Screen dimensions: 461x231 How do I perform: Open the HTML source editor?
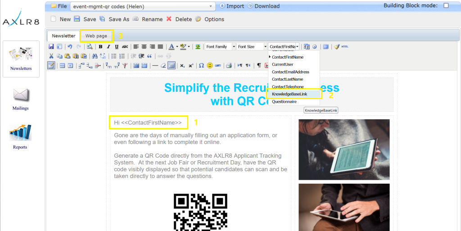click(345, 46)
